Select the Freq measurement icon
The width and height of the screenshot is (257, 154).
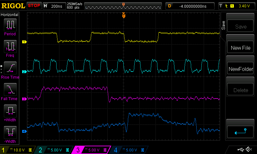pos(10,47)
